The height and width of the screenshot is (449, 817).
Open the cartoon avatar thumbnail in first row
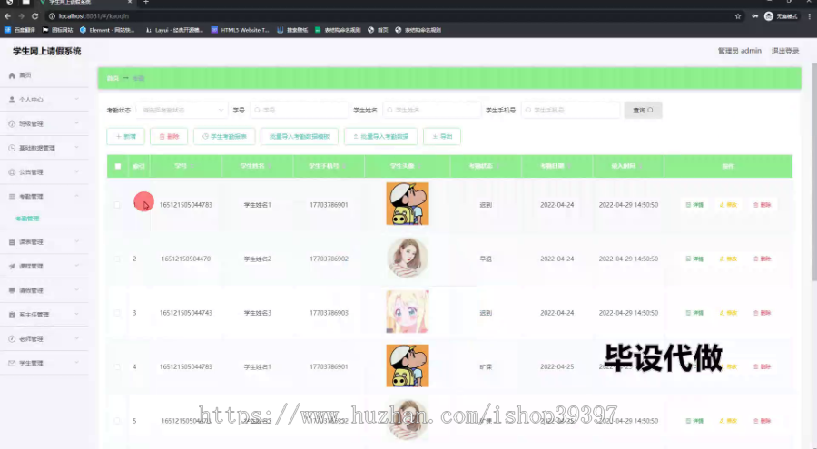click(408, 204)
